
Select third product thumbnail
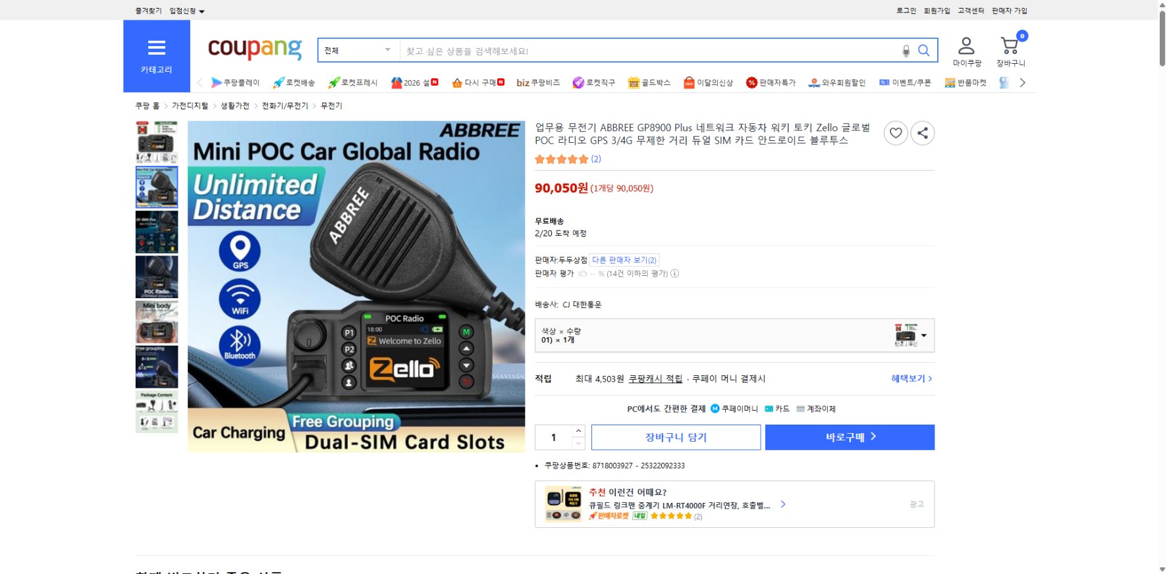click(x=157, y=232)
